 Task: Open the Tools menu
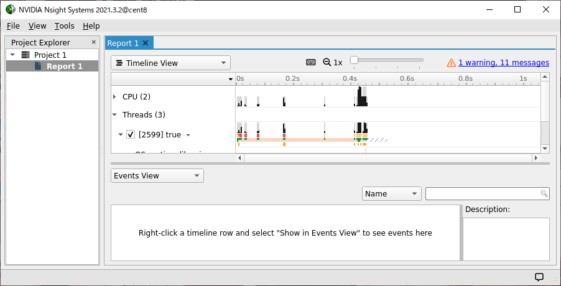[65, 25]
